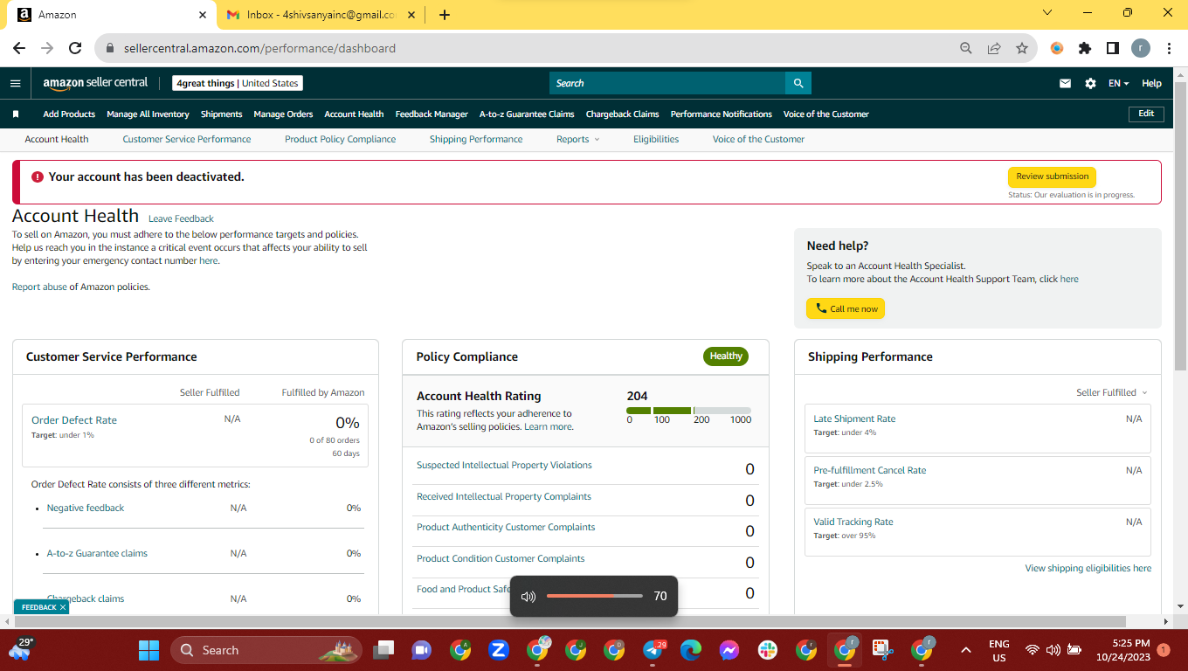
Task: Open the notification center badge
Action: 1164,650
